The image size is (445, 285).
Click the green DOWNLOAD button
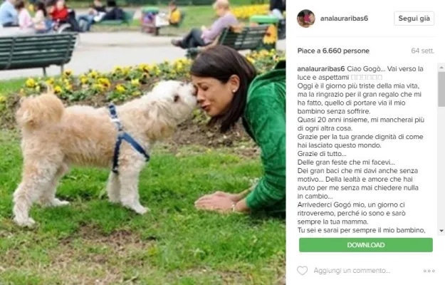366,245
